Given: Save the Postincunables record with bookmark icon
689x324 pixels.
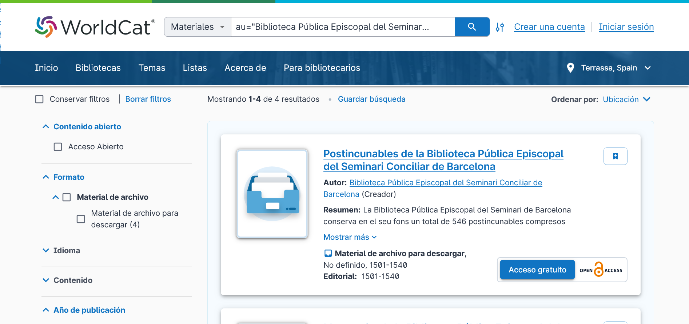Looking at the screenshot, I should pyautogui.click(x=616, y=156).
